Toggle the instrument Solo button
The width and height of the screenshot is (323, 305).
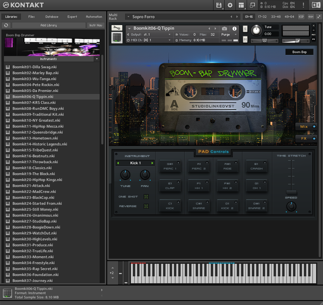245,29
